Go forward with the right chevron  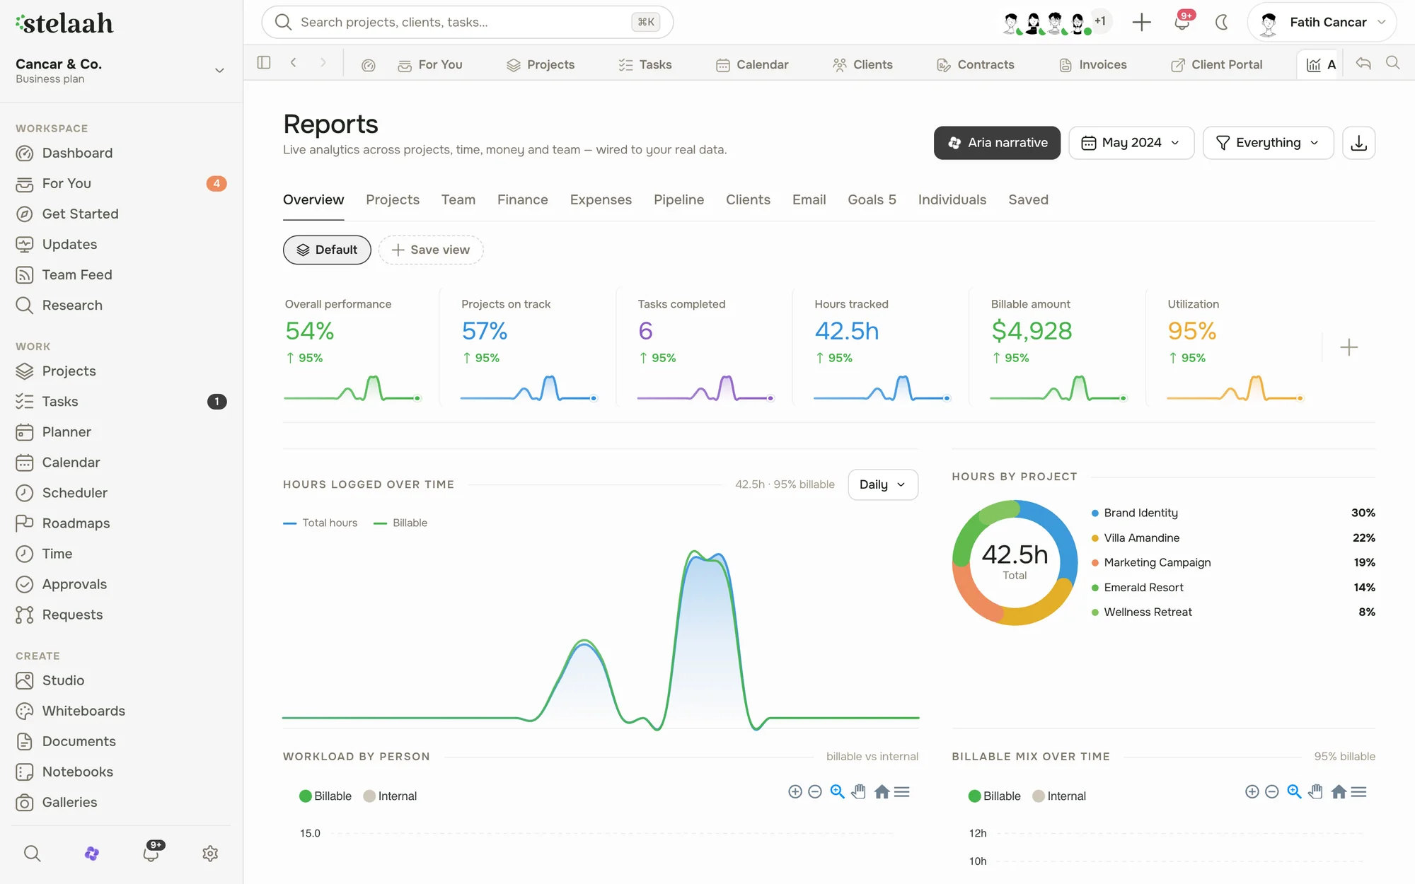click(323, 63)
